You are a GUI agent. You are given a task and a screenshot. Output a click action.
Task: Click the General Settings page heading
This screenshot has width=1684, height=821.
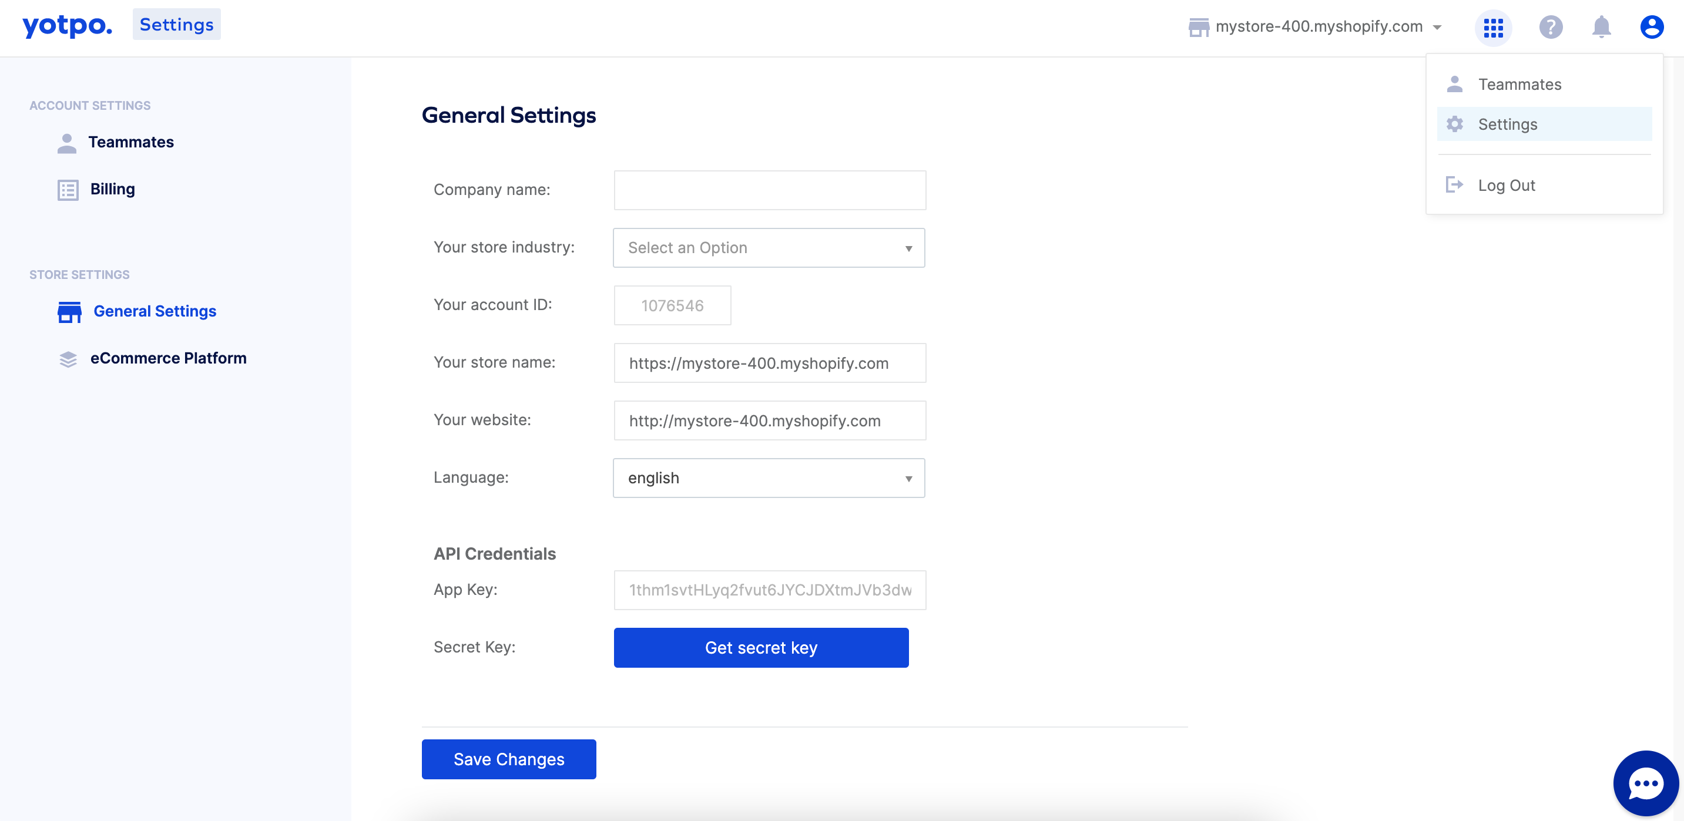pyautogui.click(x=509, y=116)
